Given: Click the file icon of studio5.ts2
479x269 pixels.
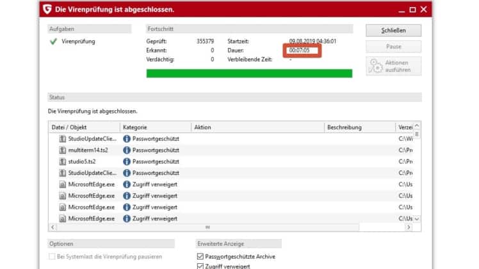Looking at the screenshot, I should [62, 161].
